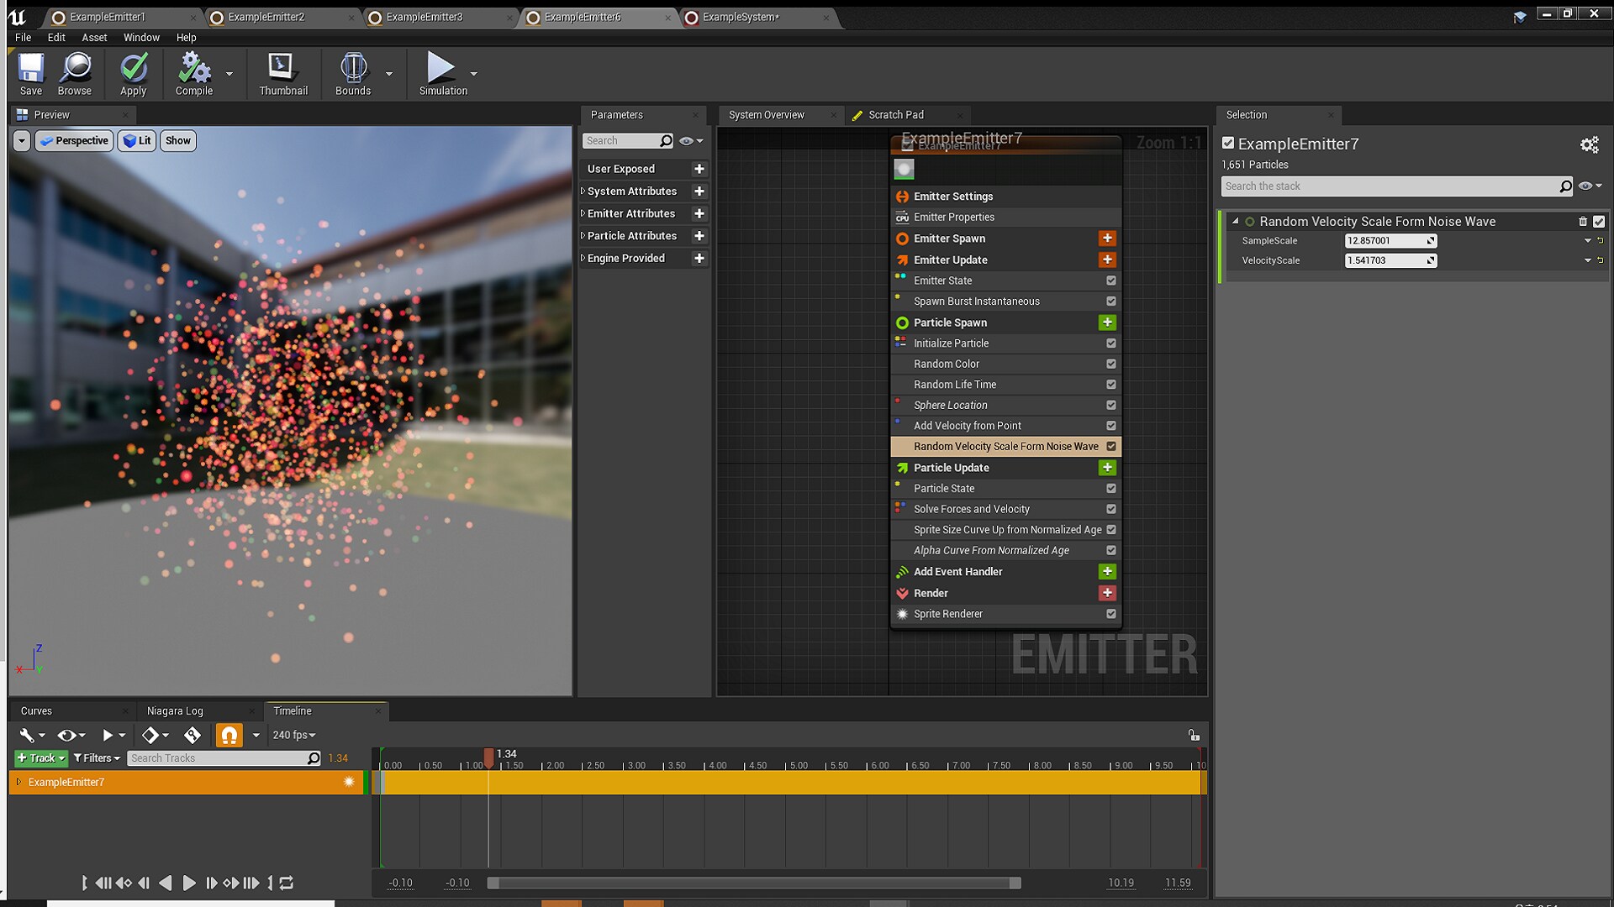
Task: Add module to Particle Update
Action: (1107, 468)
